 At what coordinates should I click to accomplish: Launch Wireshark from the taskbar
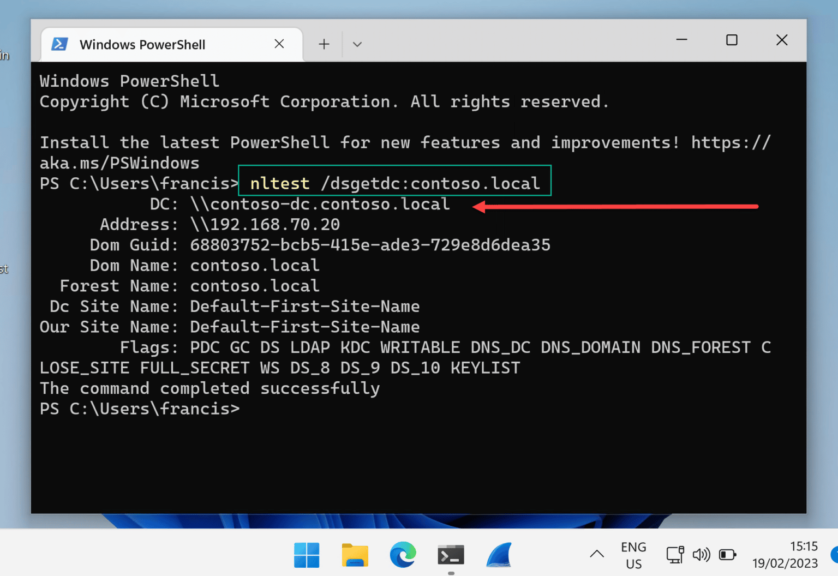[x=498, y=555]
